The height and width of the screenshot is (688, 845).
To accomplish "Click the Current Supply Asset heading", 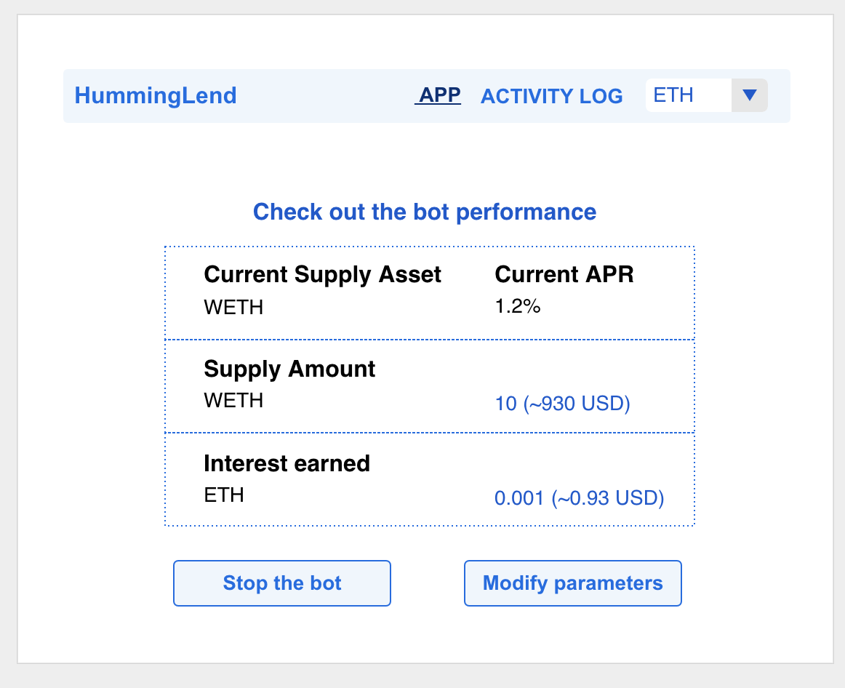I will [x=322, y=275].
